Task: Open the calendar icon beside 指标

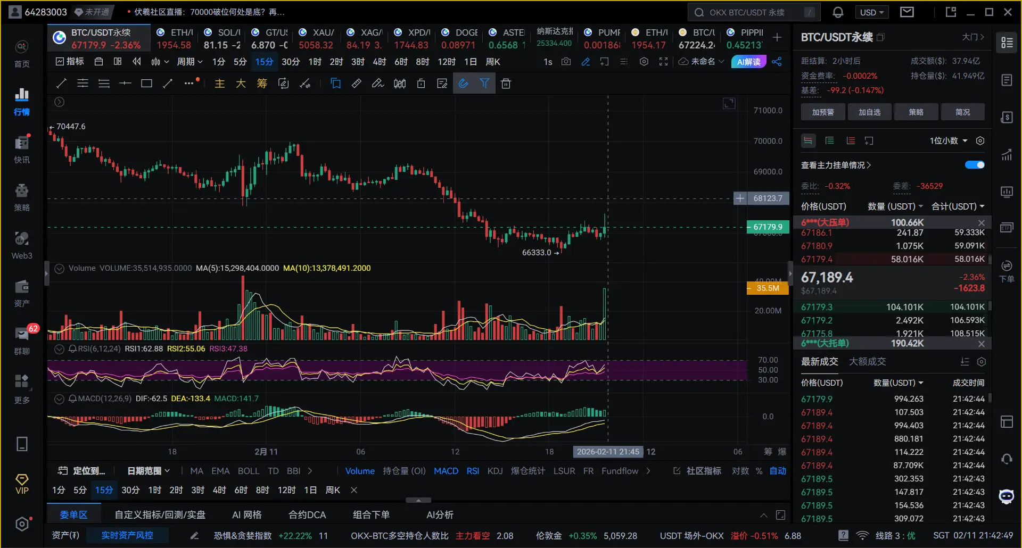Action: tap(98, 62)
